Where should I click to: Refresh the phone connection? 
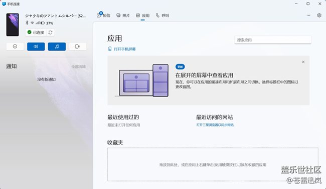pyautogui.click(x=50, y=32)
